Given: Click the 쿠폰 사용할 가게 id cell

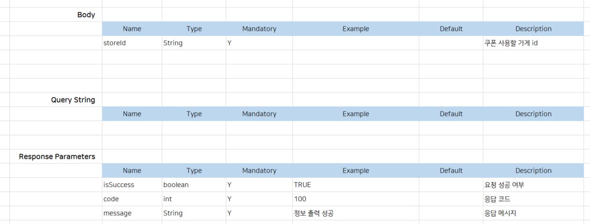Looking at the screenshot, I should 533,43.
